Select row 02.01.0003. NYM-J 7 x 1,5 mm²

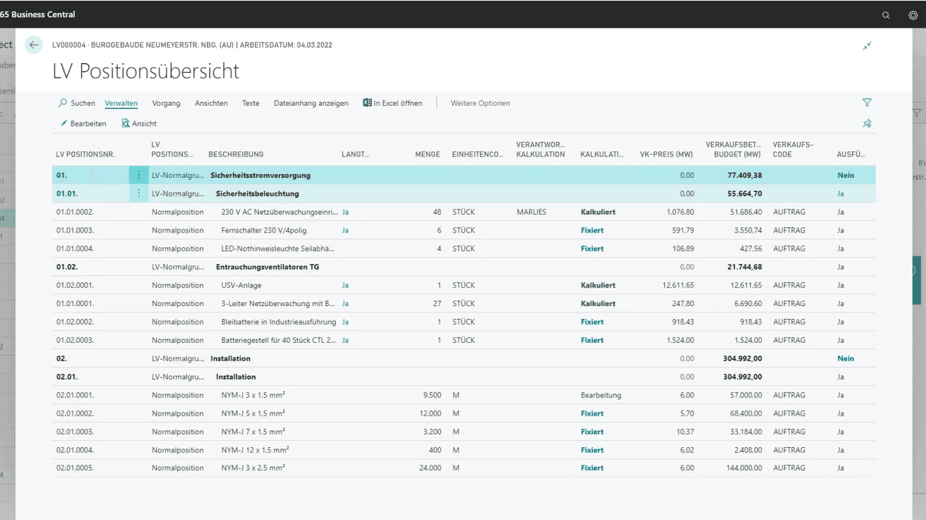point(75,432)
